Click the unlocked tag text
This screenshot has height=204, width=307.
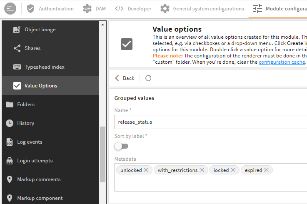pyautogui.click(x=131, y=170)
